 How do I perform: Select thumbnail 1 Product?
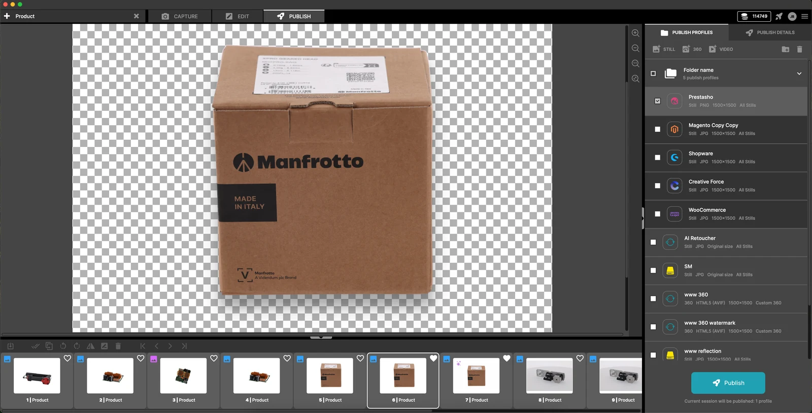[x=37, y=376]
